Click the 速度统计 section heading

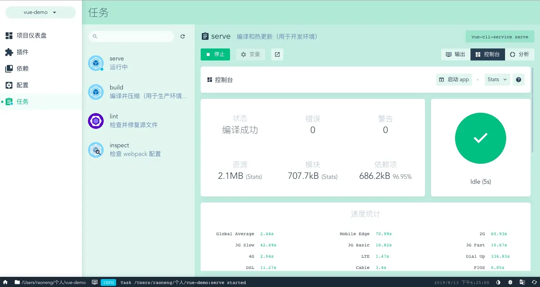pos(366,214)
